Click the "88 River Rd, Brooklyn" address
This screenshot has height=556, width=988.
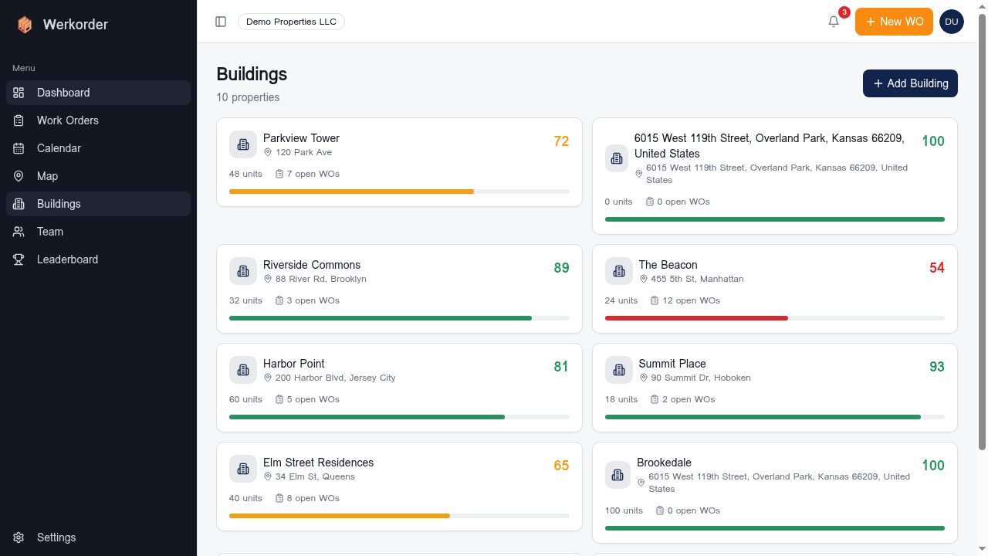tap(321, 279)
